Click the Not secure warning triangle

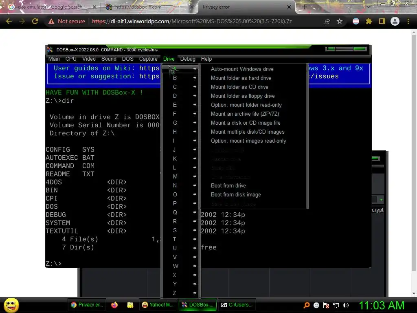51,21
